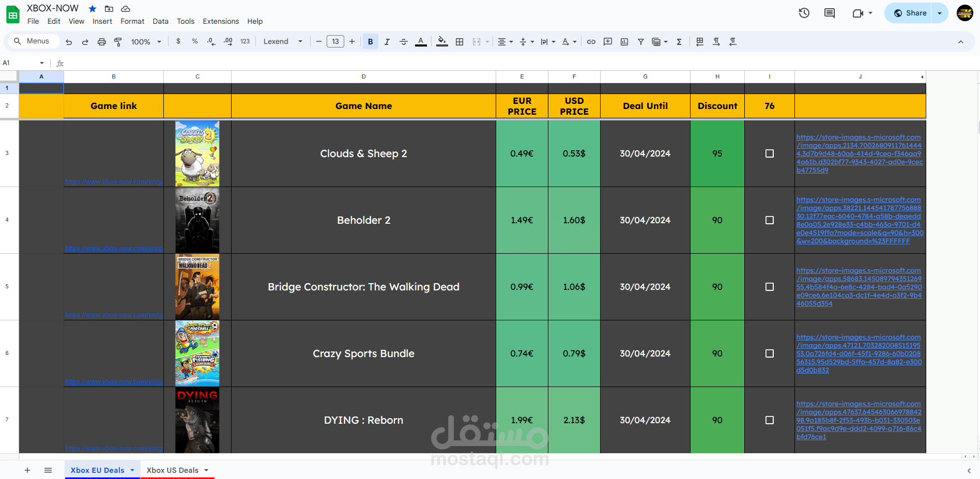Toggle italic formatting
Viewport: 980px width, 479px height.
[x=387, y=42]
